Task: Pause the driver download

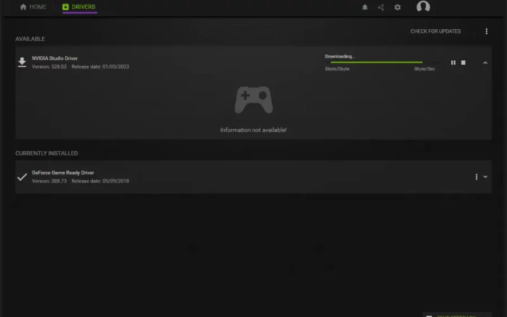Action: [x=453, y=62]
